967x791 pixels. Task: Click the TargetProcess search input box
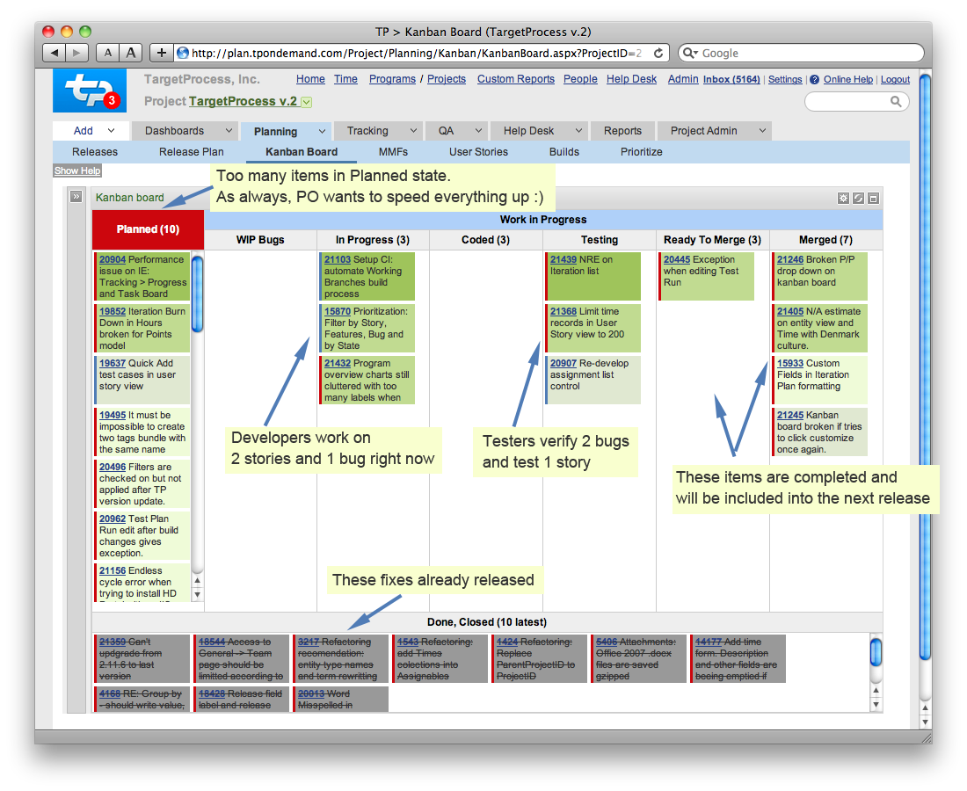point(856,101)
